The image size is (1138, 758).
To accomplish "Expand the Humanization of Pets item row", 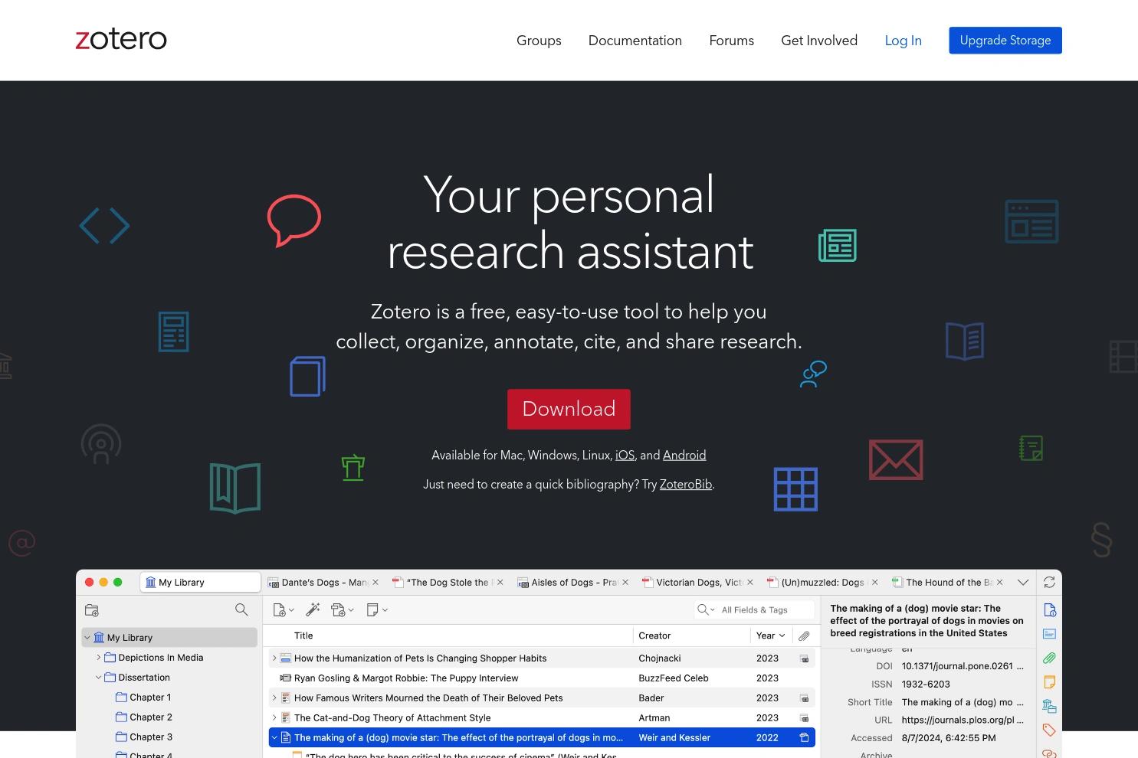I will click(x=274, y=658).
